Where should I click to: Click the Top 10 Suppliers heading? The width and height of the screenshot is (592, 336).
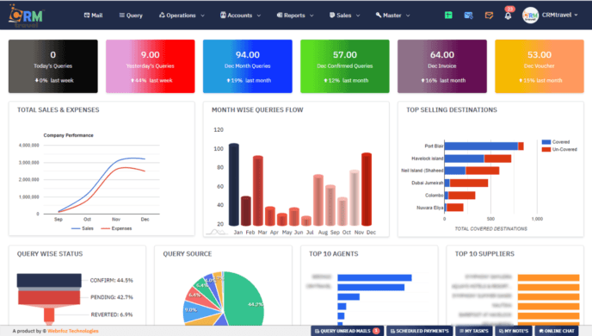pyautogui.click(x=484, y=254)
